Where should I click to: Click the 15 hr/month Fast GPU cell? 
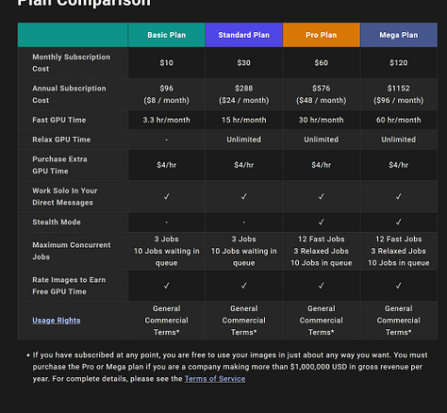click(x=244, y=120)
